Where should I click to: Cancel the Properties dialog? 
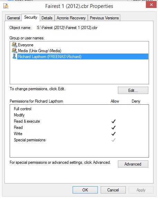coord(113,190)
